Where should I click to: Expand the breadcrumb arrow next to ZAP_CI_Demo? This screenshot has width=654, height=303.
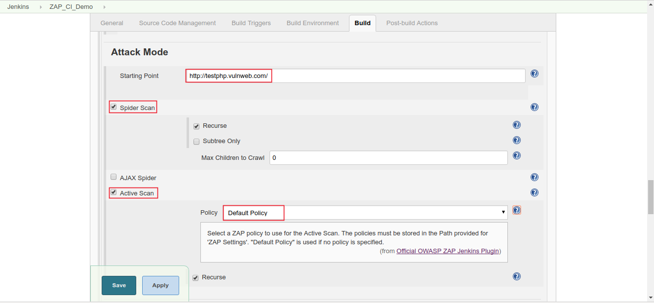coord(104,7)
